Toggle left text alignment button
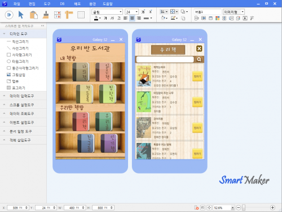Viewport: 282px width, 212px height. 126,18
